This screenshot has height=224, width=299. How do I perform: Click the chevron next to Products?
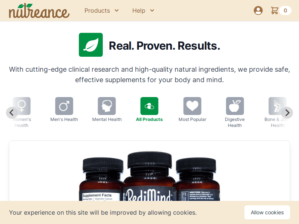click(x=117, y=10)
